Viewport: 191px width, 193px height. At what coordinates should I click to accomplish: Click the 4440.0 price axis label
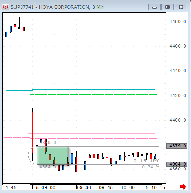coord(178,71)
